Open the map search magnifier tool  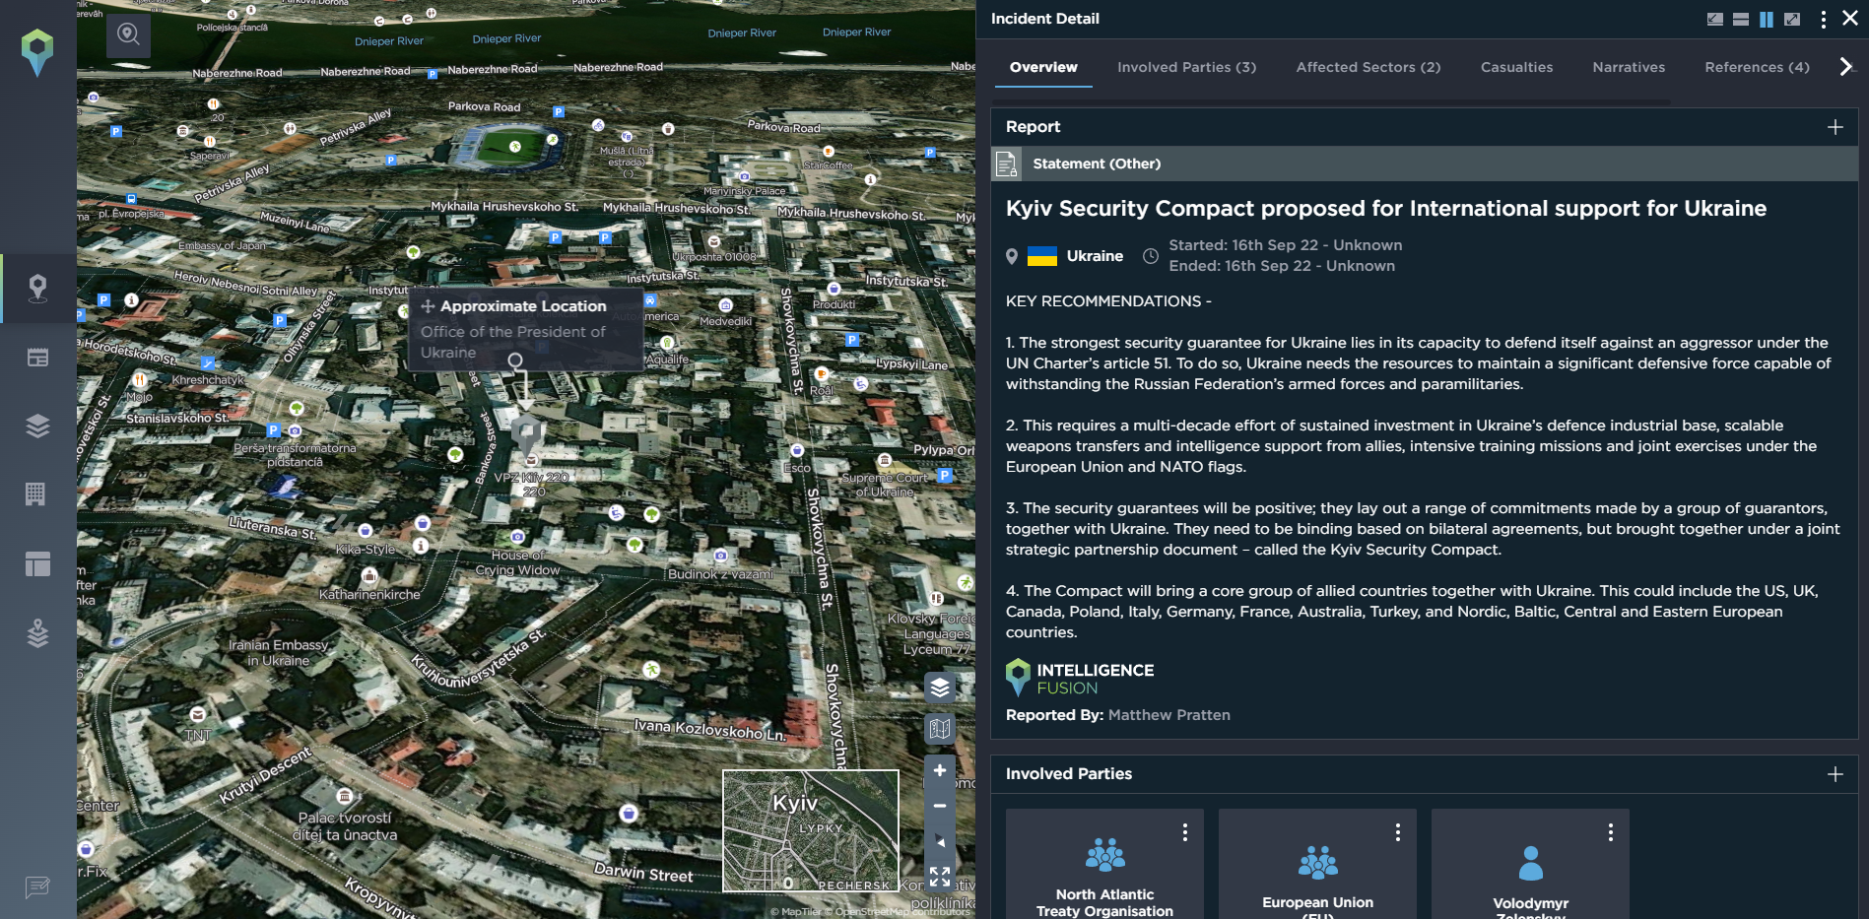tap(129, 34)
